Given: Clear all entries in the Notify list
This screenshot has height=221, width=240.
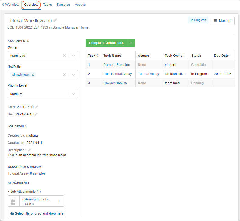Looking at the screenshot, I should click(x=64, y=75).
